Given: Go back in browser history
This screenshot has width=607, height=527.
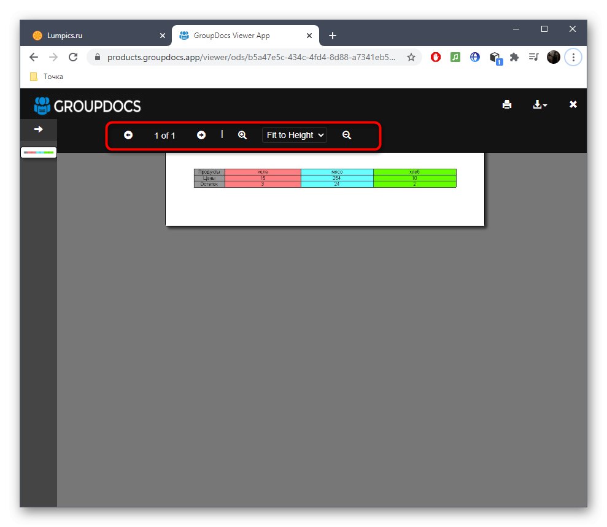Looking at the screenshot, I should click(x=34, y=57).
